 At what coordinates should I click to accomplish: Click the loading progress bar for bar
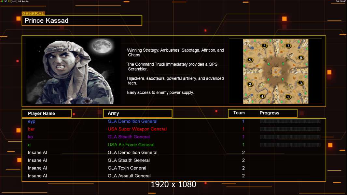pos(290,129)
